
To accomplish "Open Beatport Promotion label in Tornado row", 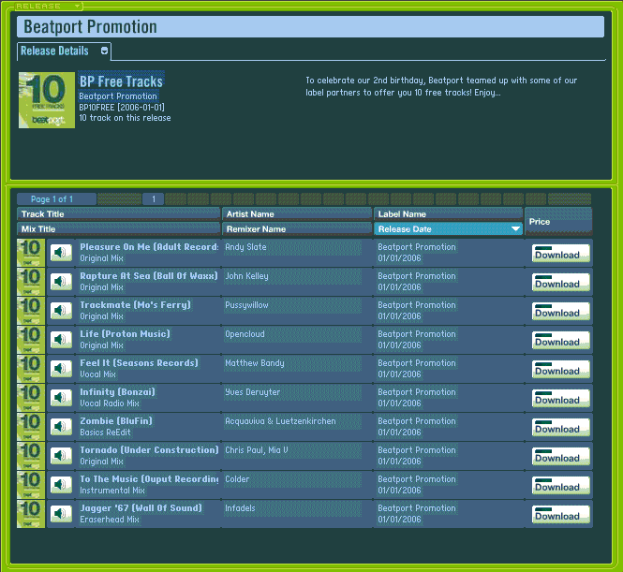I will coord(417,449).
